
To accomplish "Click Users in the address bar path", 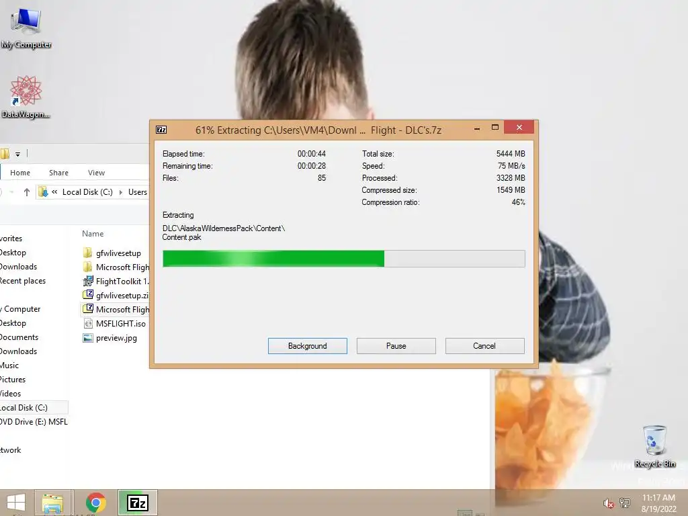I will (137, 191).
